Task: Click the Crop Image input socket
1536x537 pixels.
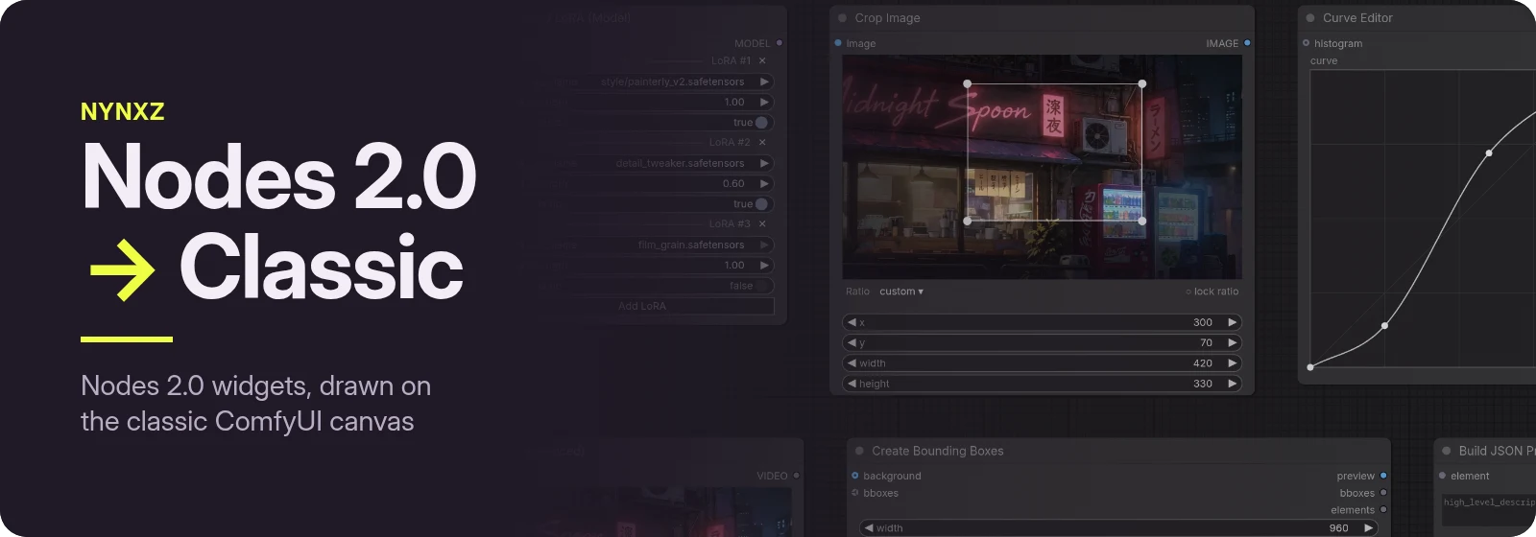Action: (838, 43)
